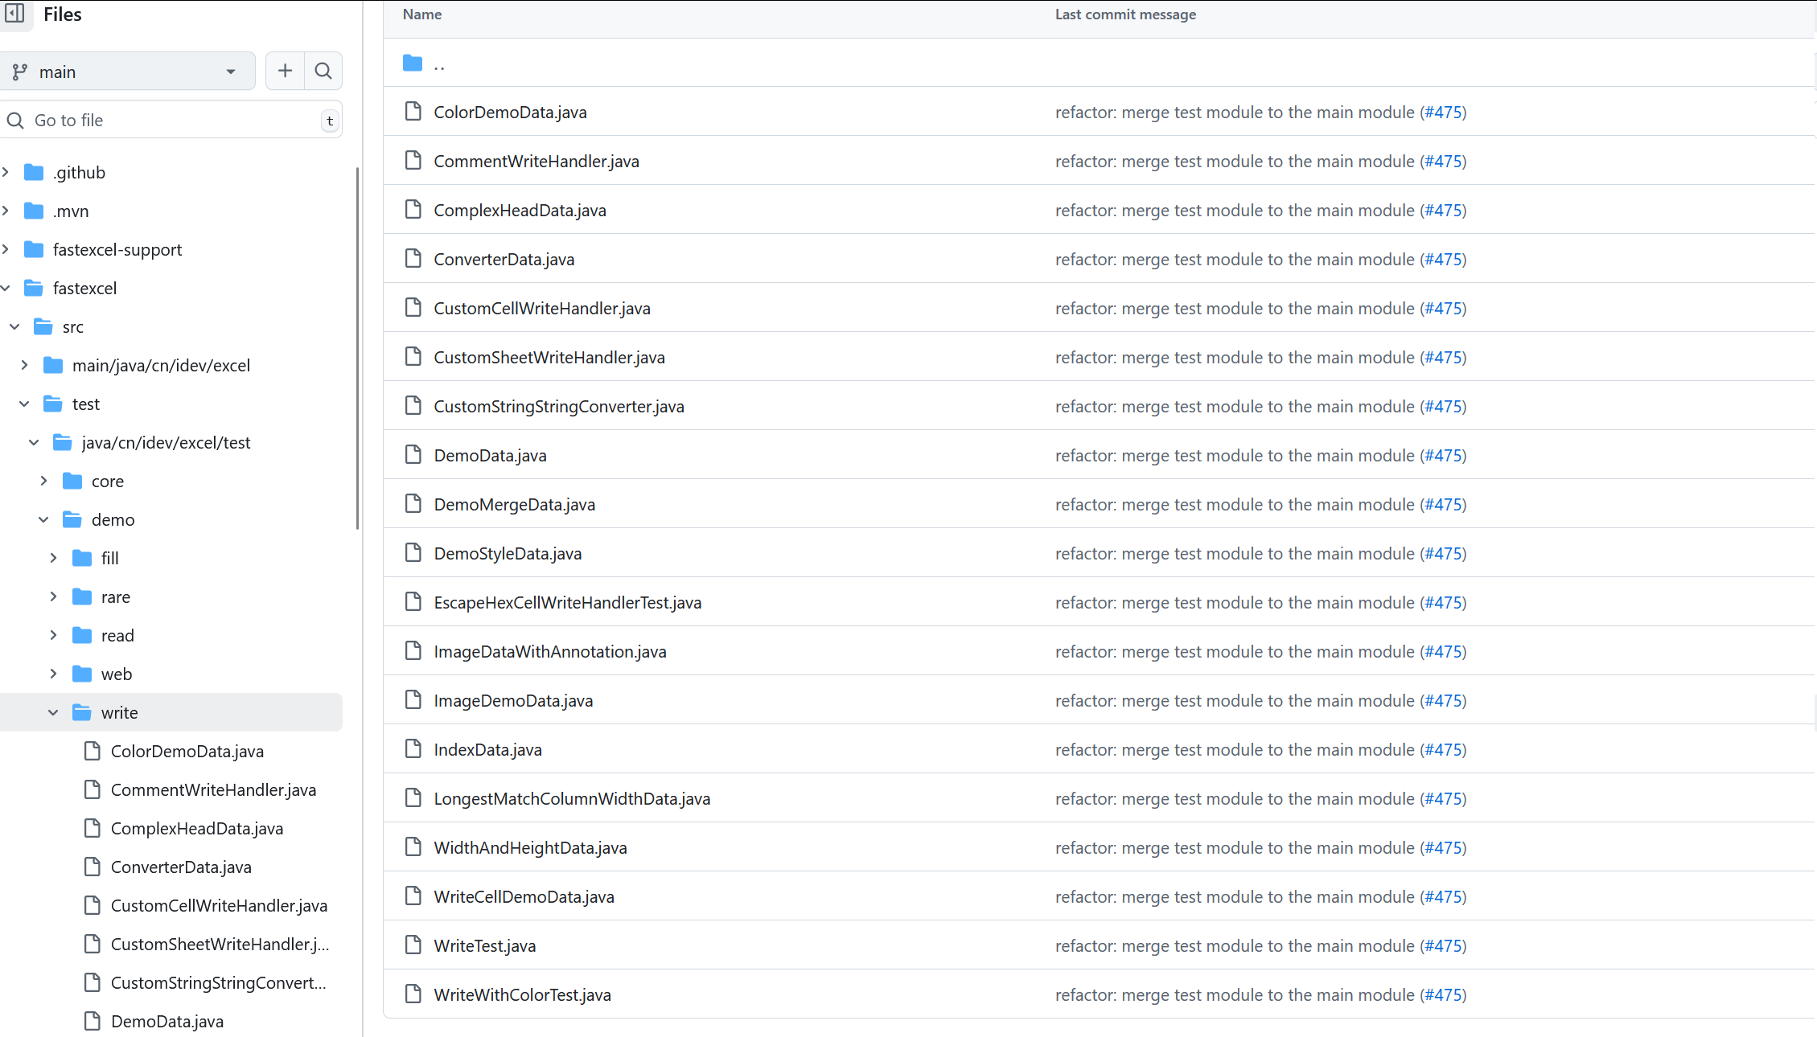
Task: Open DemoData.java in sidebar tree
Action: 167,1021
